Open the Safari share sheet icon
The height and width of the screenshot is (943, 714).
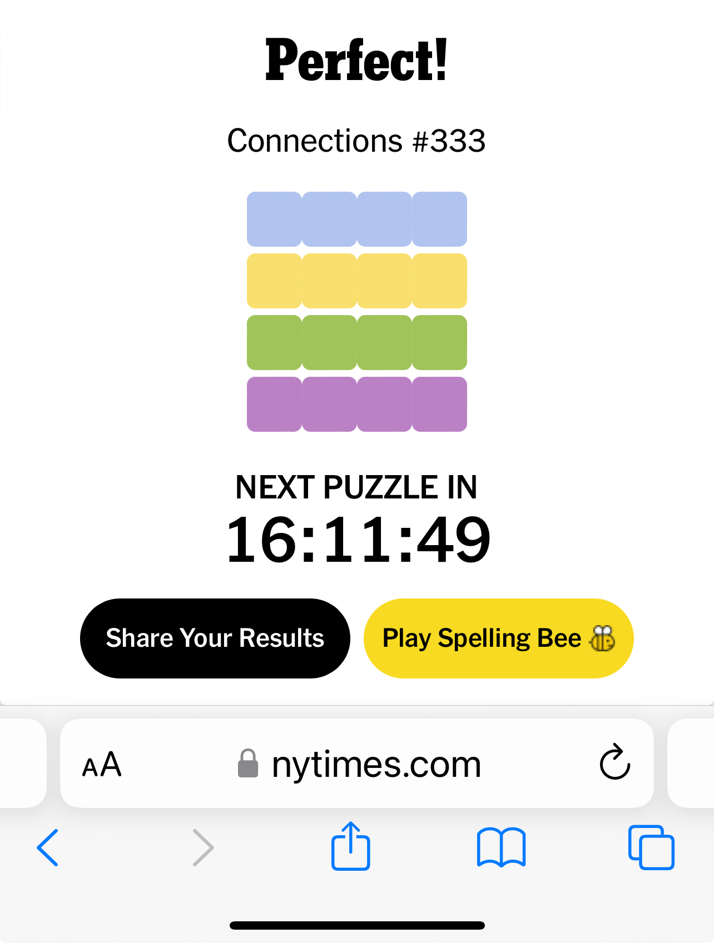[350, 846]
